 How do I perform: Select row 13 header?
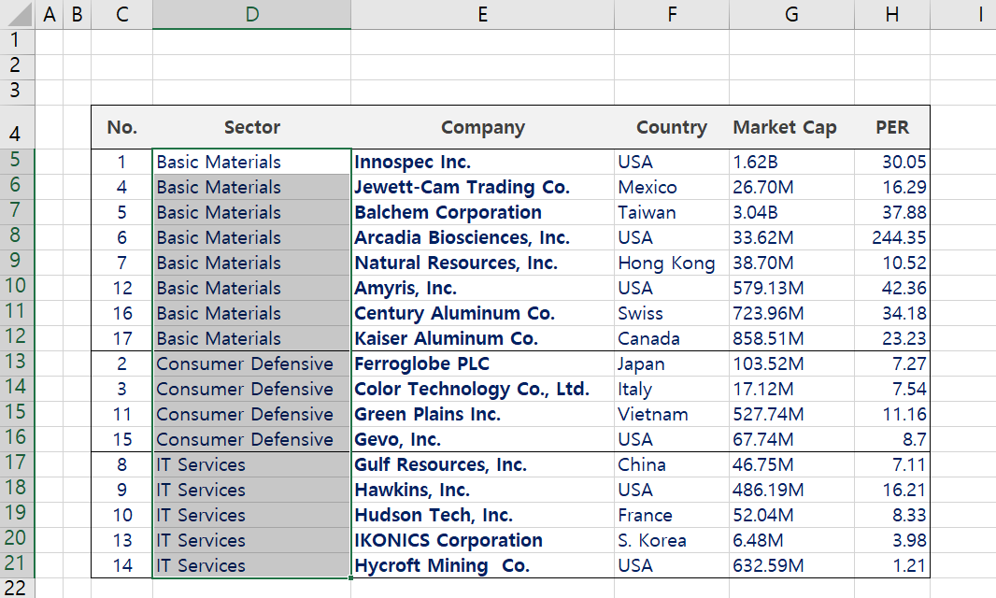point(17,363)
